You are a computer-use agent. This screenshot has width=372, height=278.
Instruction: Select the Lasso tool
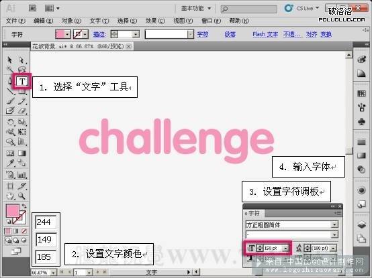(x=22, y=70)
